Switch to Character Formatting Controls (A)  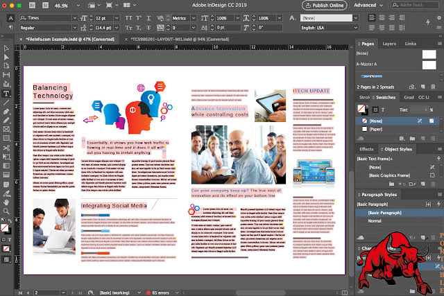pos(10,18)
